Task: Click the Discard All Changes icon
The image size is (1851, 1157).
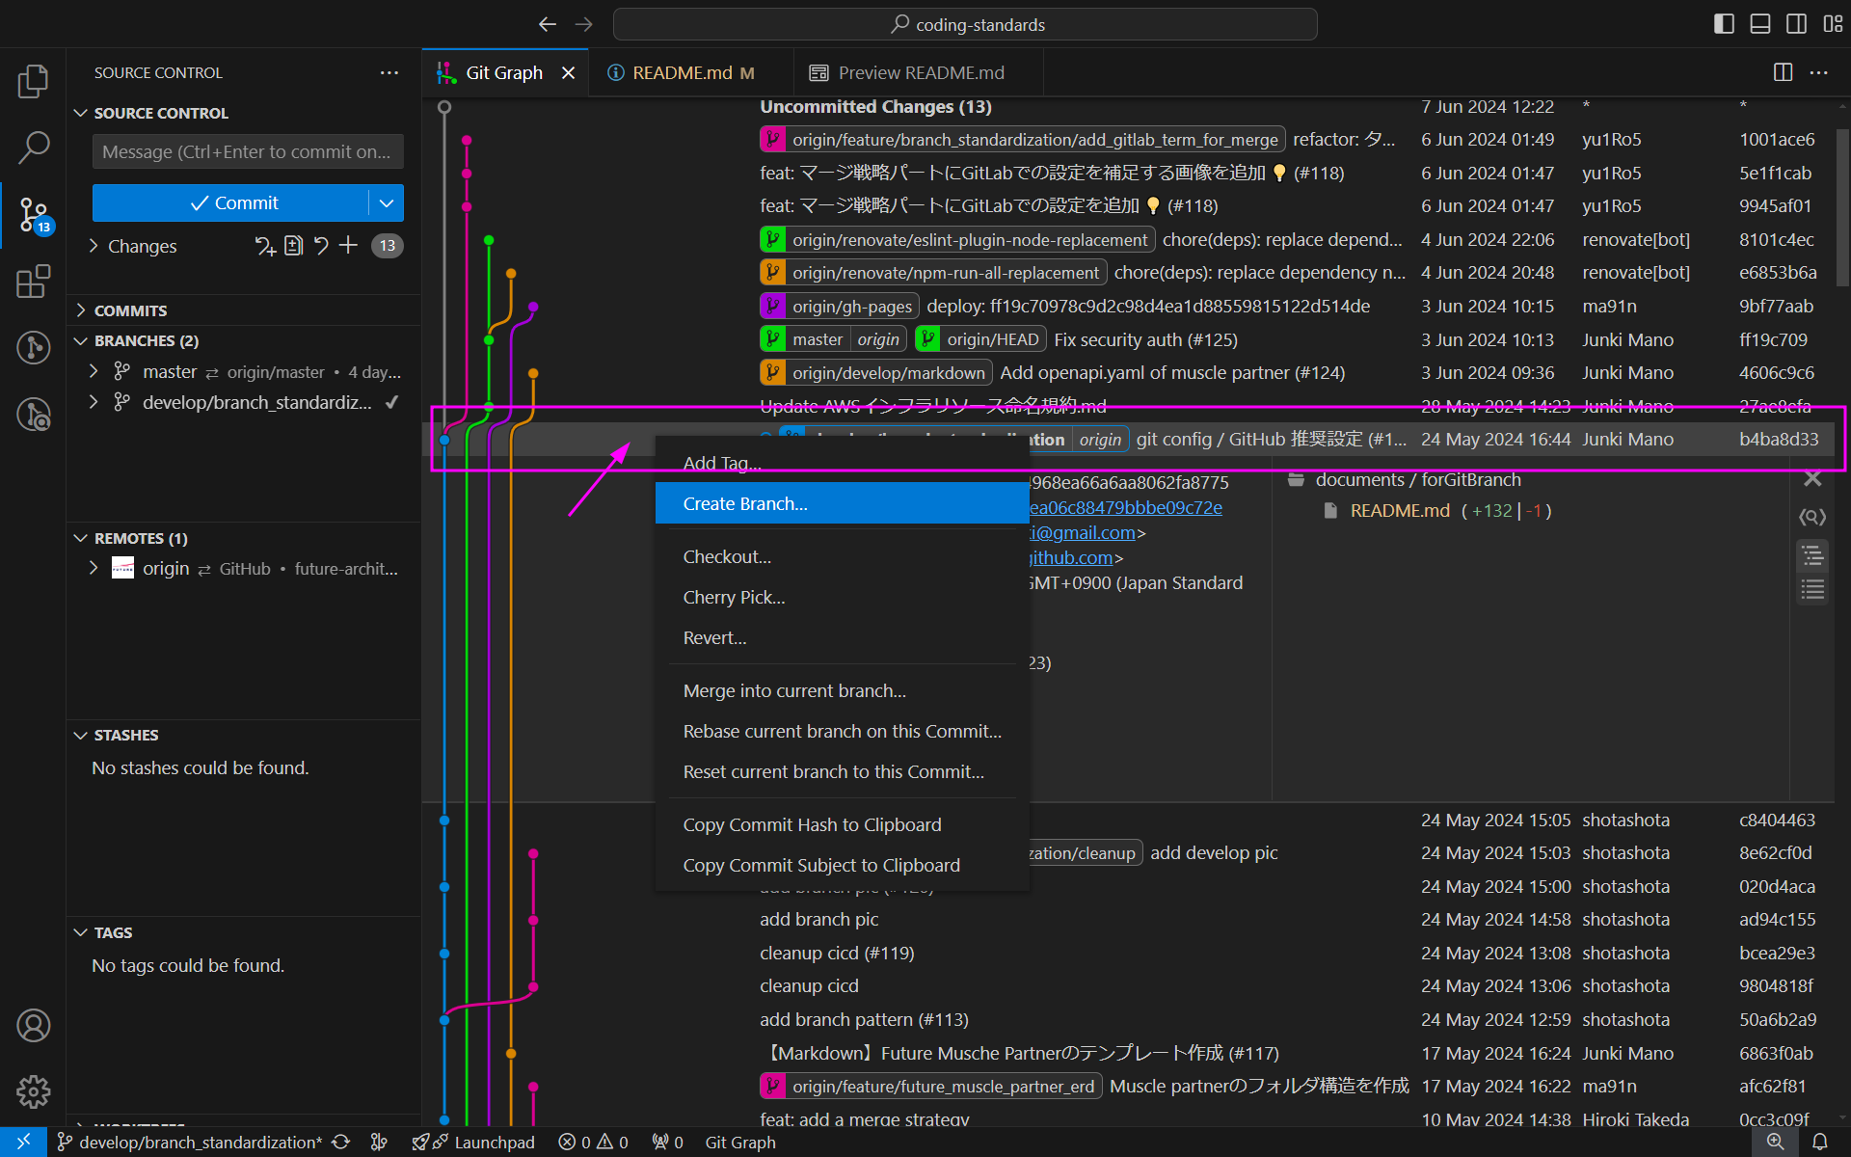Action: click(x=321, y=246)
